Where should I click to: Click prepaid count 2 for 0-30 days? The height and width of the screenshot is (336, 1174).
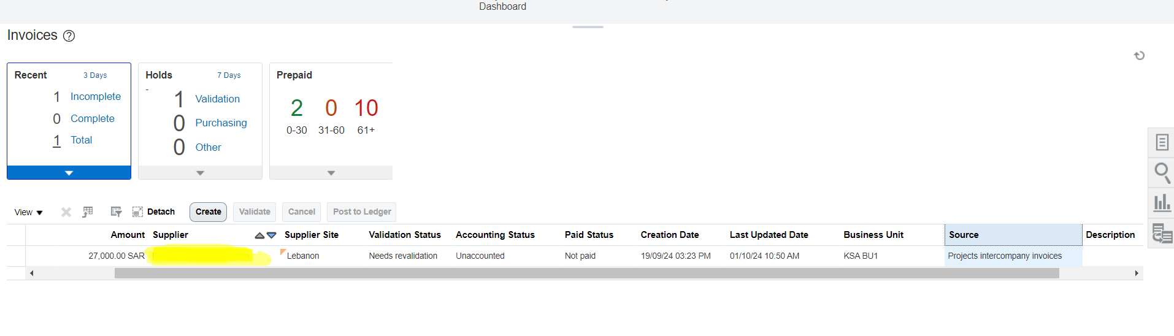tap(297, 108)
